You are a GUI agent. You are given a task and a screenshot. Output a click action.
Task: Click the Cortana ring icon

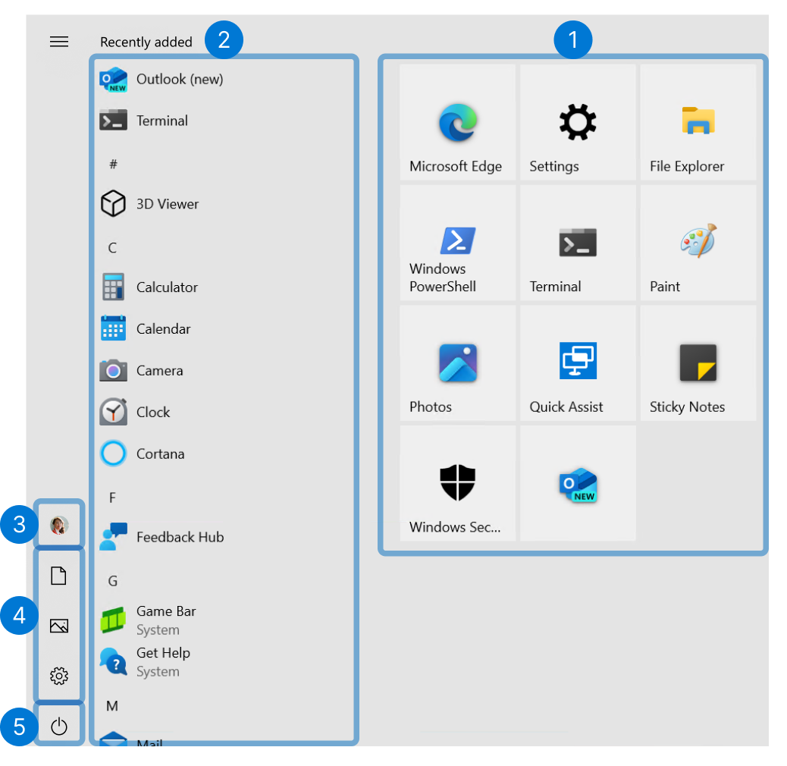click(x=114, y=454)
